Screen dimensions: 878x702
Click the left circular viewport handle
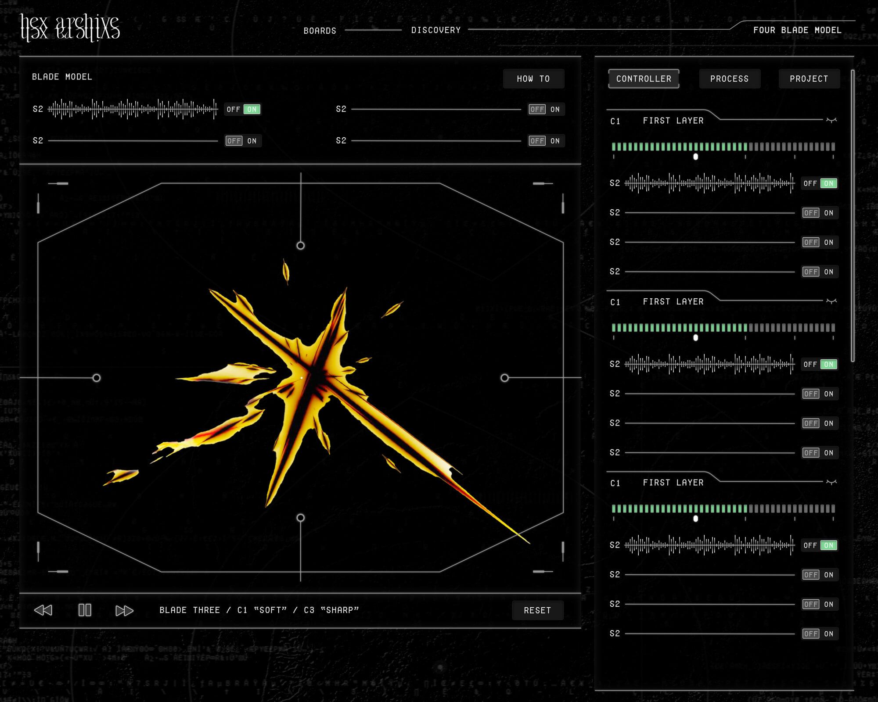click(97, 378)
